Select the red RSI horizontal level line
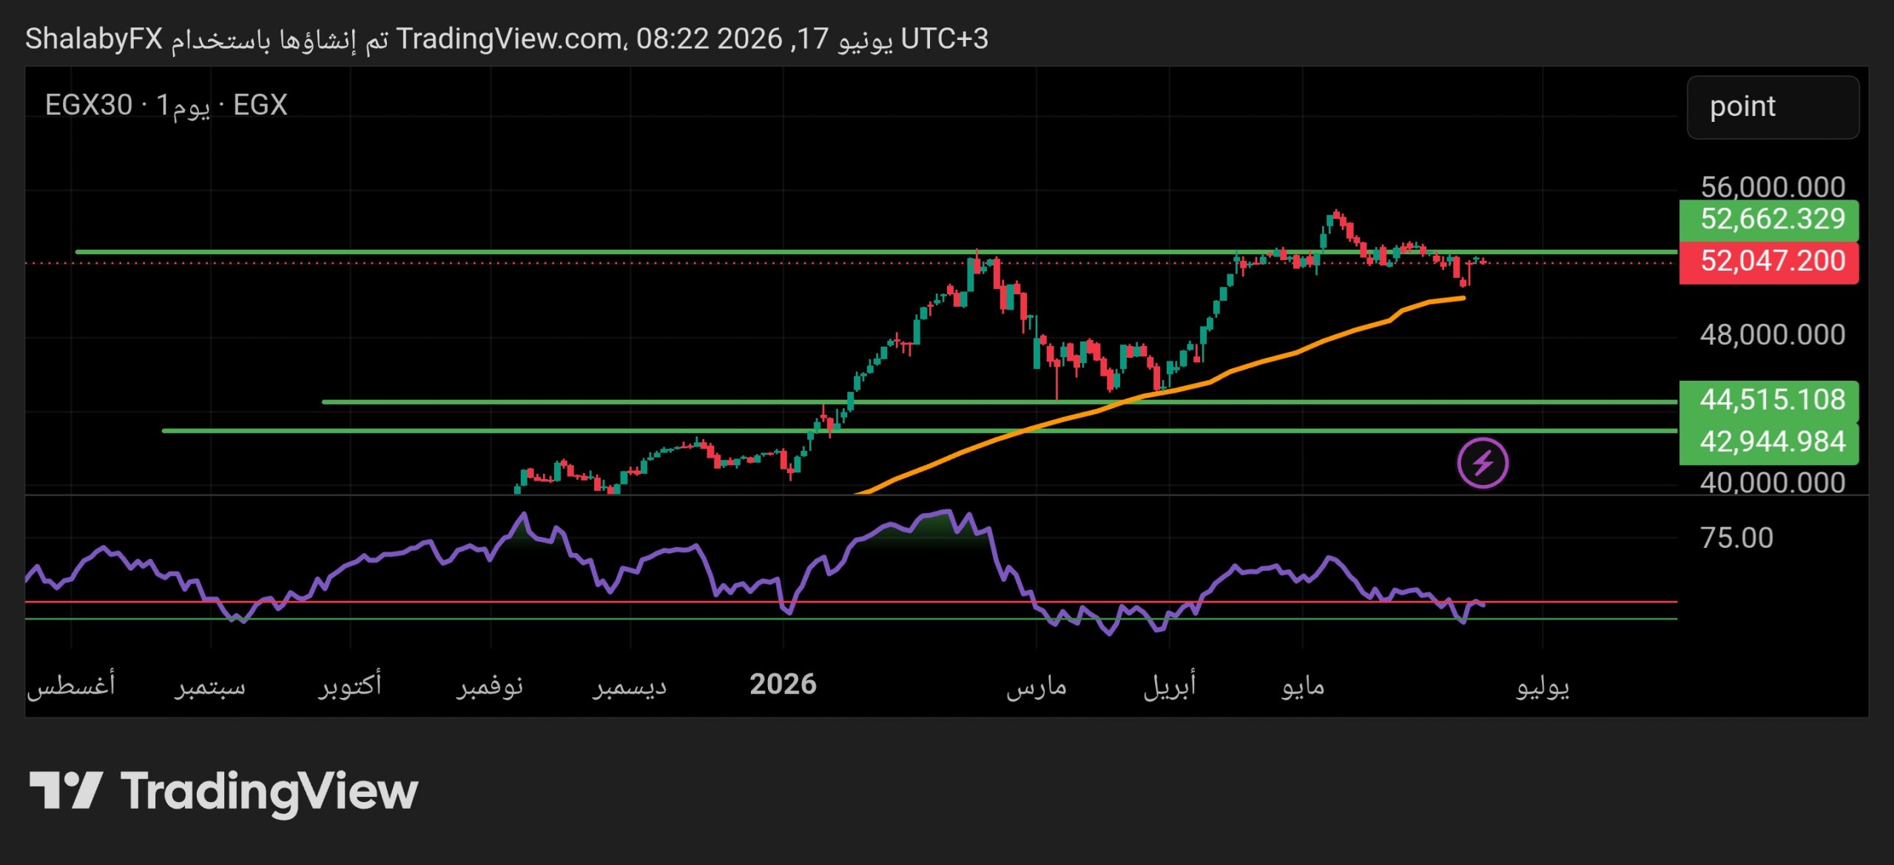The image size is (1894, 865). coord(851,602)
